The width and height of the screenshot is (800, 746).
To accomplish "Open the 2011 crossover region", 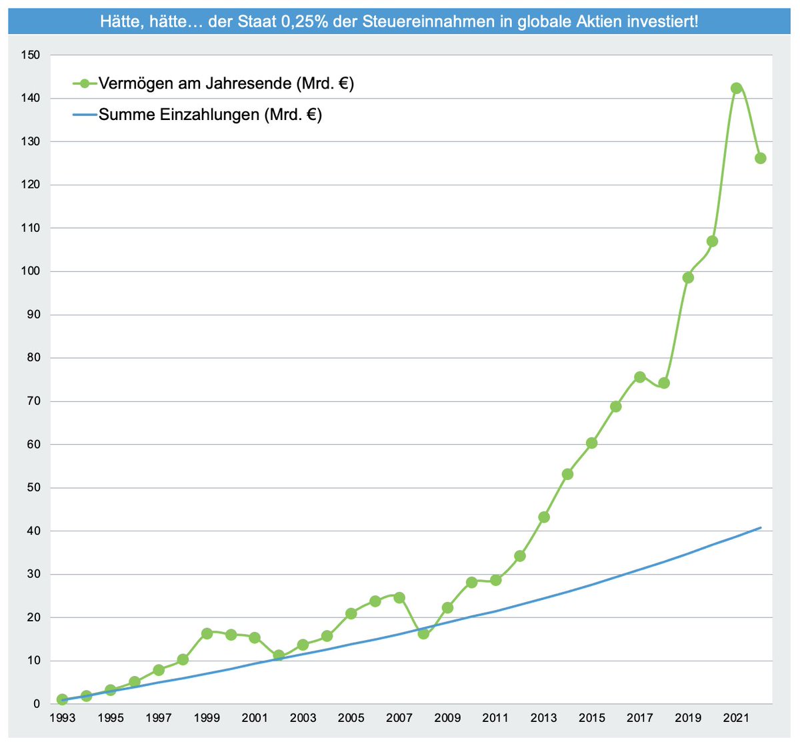I will (497, 587).
